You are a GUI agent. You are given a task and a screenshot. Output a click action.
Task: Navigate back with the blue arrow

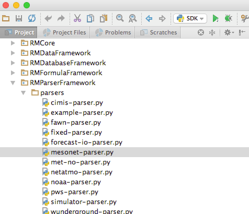click(x=149, y=18)
